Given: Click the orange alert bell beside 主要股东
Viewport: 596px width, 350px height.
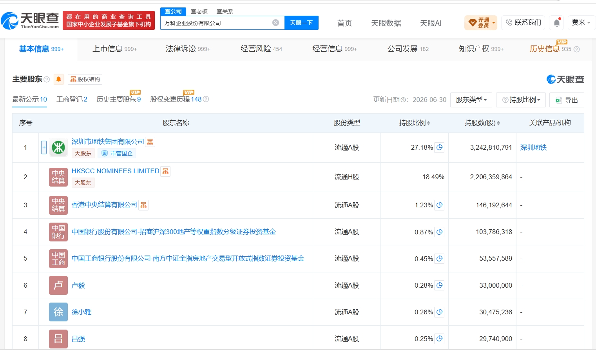Looking at the screenshot, I should pyautogui.click(x=59, y=79).
